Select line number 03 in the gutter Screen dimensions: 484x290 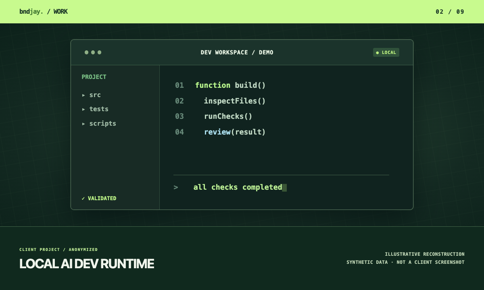[179, 116]
